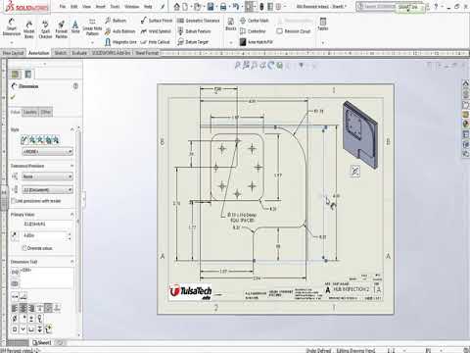This screenshot has width=470, height=353.
Task: Insert a Datum Feature symbol
Action: [x=194, y=31]
